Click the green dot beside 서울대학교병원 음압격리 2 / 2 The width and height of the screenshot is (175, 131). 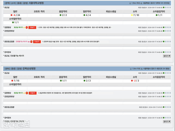60,15
